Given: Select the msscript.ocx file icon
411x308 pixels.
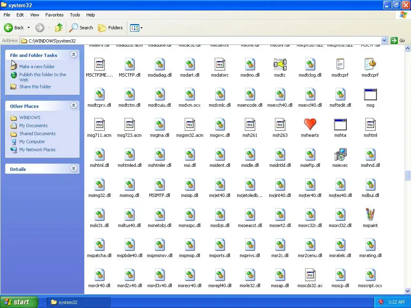Looking at the screenshot, I should (370, 275).
